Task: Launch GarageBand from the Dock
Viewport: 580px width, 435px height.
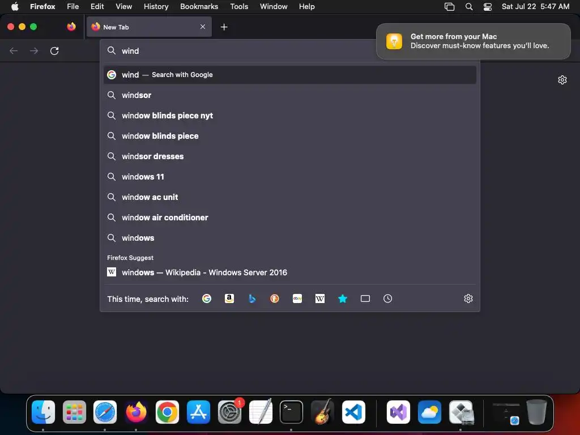Action: point(322,412)
